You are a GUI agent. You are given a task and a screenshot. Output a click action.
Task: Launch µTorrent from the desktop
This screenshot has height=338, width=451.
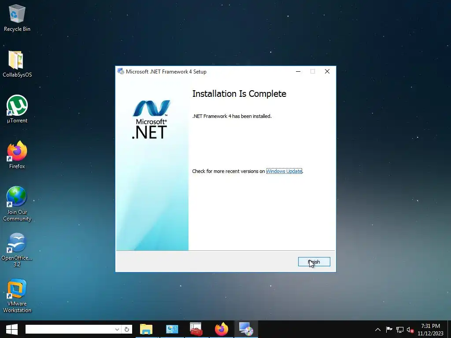tap(17, 109)
